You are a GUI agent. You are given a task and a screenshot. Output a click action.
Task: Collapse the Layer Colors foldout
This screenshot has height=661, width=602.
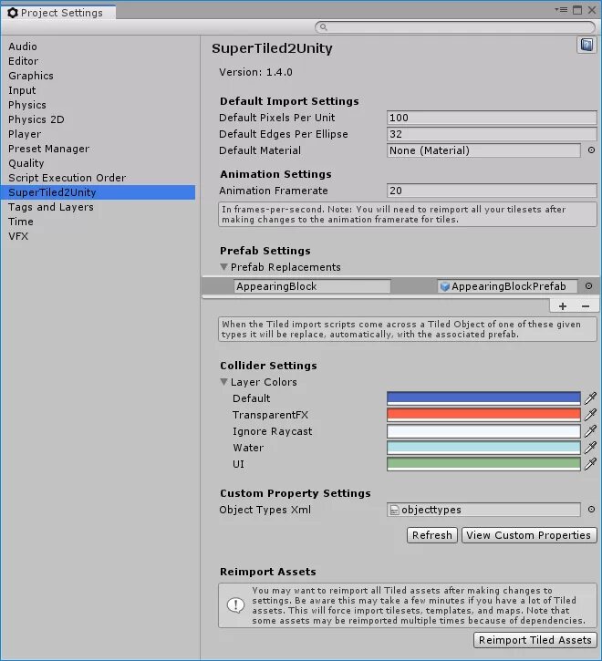coord(224,381)
